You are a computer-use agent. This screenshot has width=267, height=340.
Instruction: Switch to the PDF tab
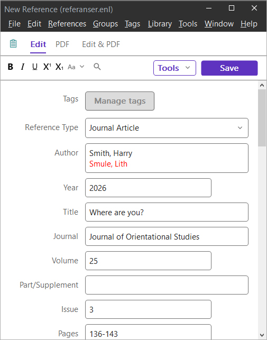click(62, 44)
